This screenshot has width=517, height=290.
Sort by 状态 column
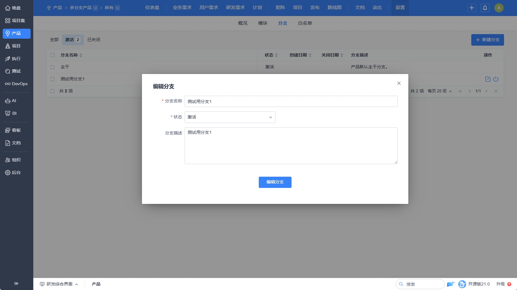(x=271, y=55)
